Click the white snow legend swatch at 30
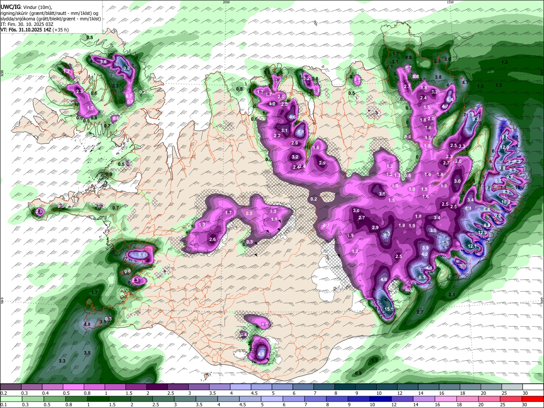This screenshot has height=408, width=544. [533, 387]
